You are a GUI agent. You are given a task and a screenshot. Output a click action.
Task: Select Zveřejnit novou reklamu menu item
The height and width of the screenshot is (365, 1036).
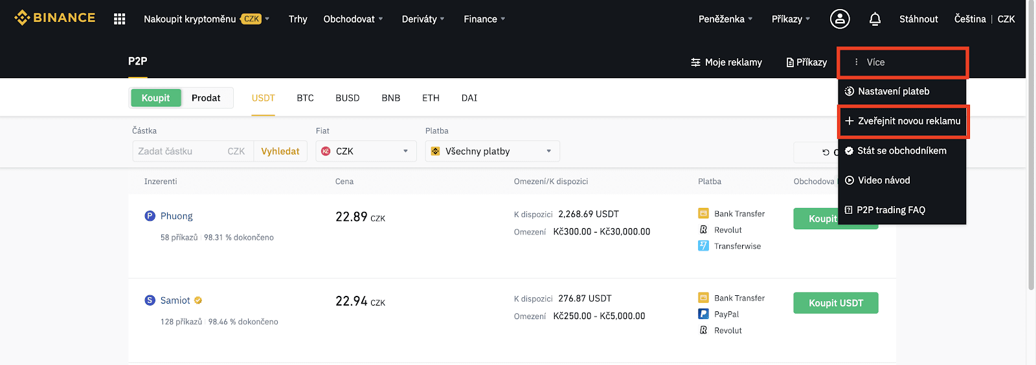tap(903, 121)
